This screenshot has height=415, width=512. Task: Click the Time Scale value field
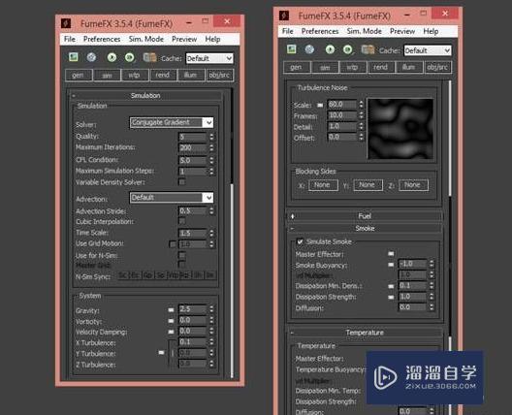click(193, 233)
